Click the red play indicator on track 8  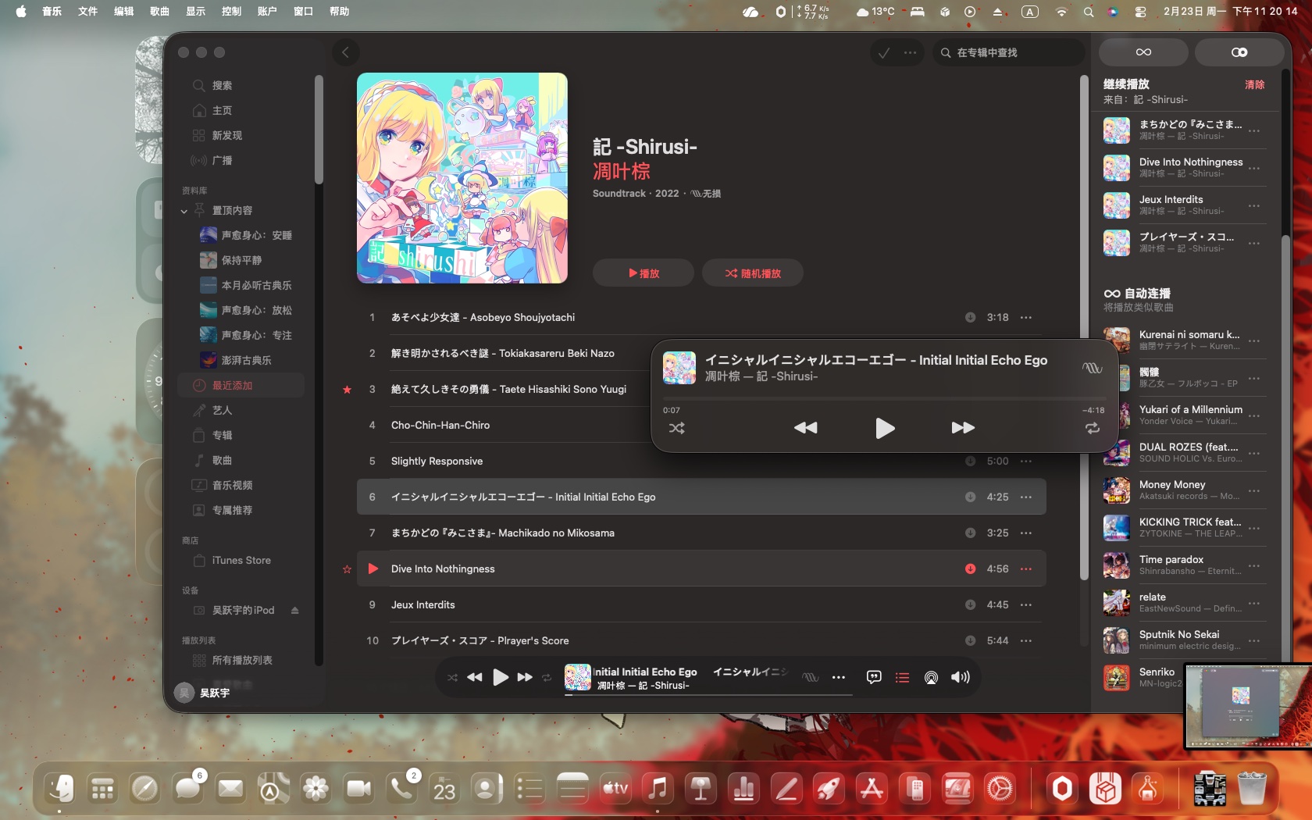tap(373, 569)
